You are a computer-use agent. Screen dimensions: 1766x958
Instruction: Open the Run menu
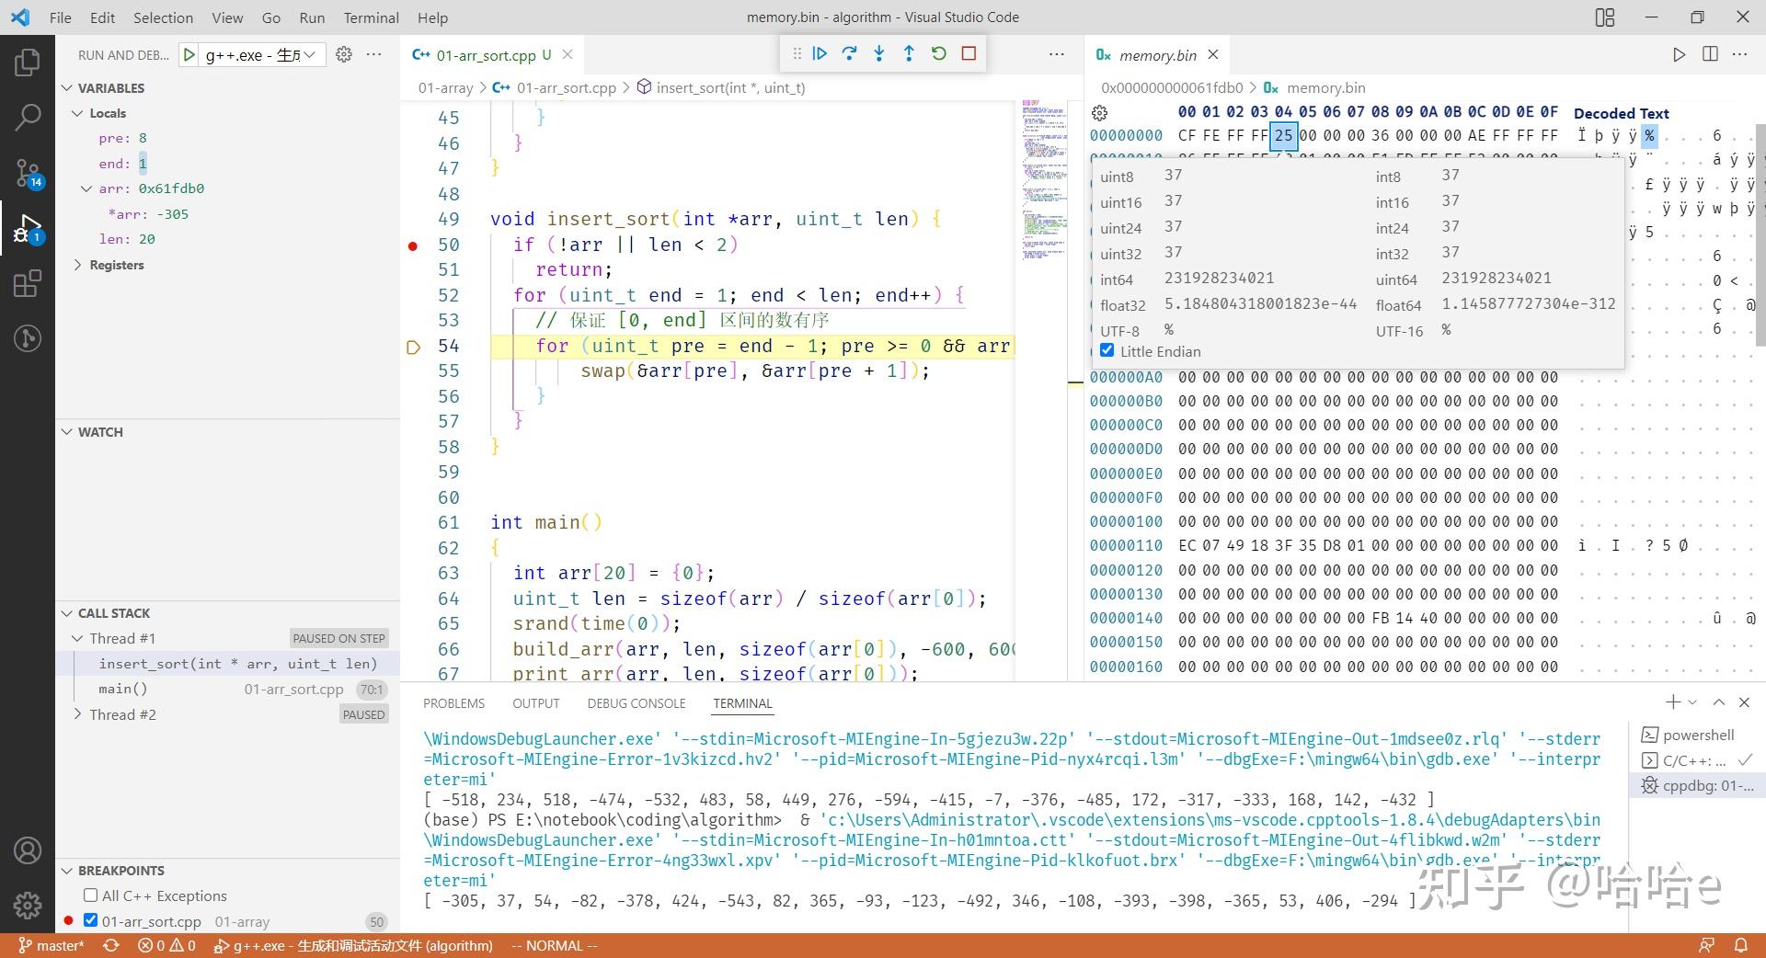pyautogui.click(x=311, y=17)
